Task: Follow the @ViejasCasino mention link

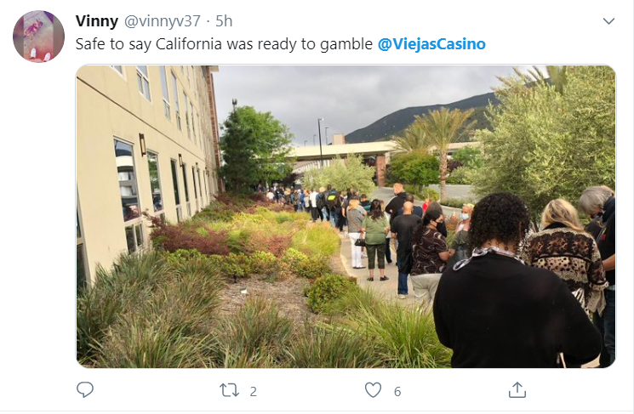Action: tap(431, 44)
